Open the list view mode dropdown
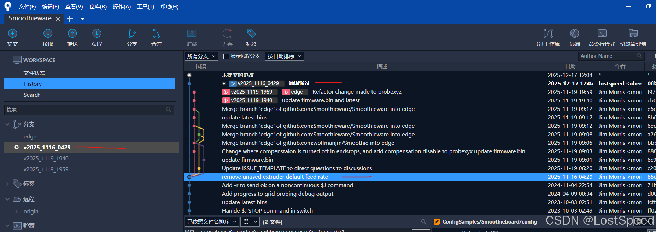The width and height of the screenshot is (656, 232). point(250,222)
